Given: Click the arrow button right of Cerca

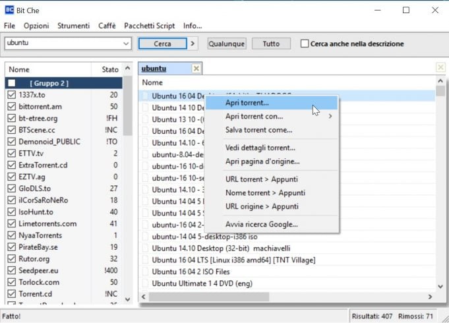Looking at the screenshot, I should (x=193, y=44).
